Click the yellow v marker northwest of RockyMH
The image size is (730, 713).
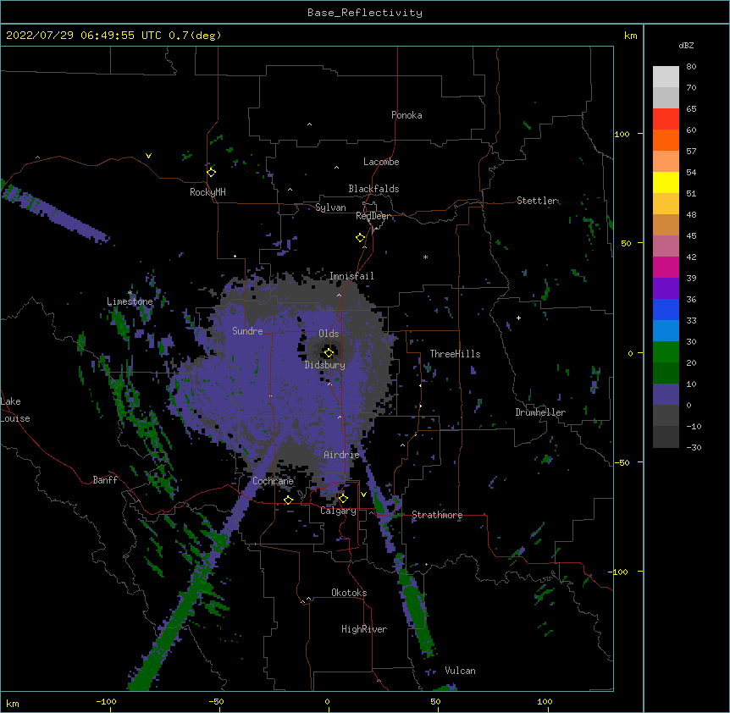point(148,156)
